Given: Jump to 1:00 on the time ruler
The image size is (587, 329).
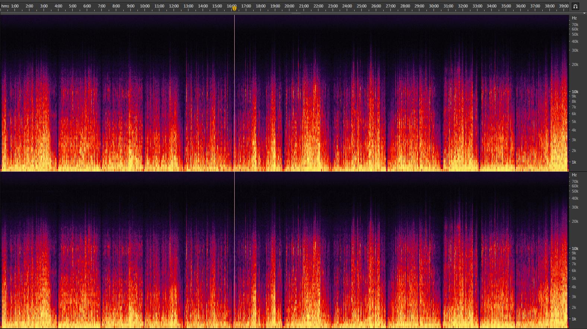Looking at the screenshot, I should pyautogui.click(x=15, y=6).
